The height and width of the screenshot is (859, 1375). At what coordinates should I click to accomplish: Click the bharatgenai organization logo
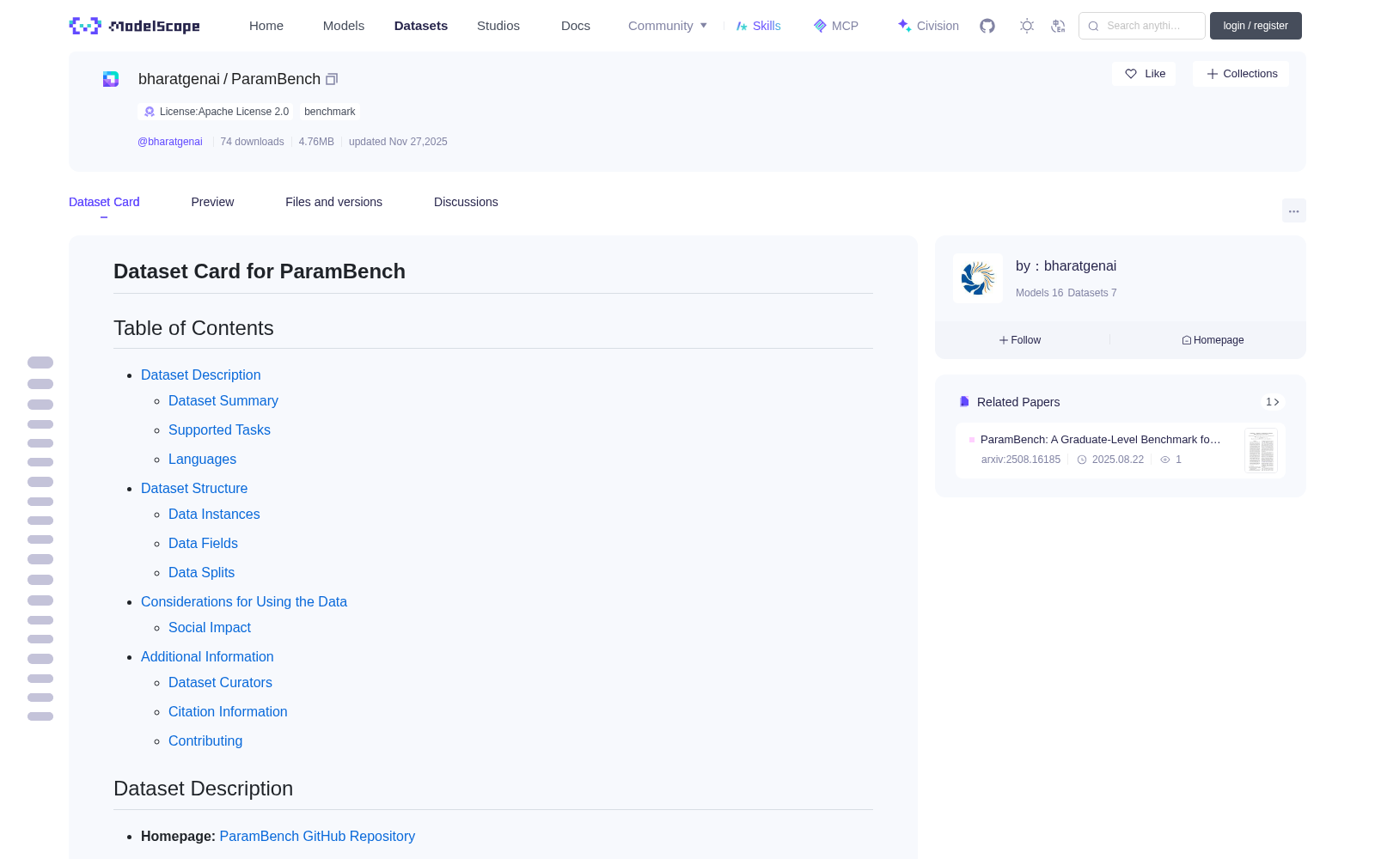[978, 278]
